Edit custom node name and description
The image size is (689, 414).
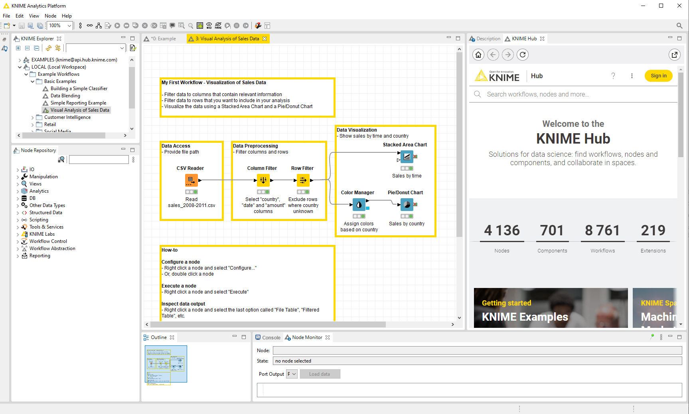point(172,26)
